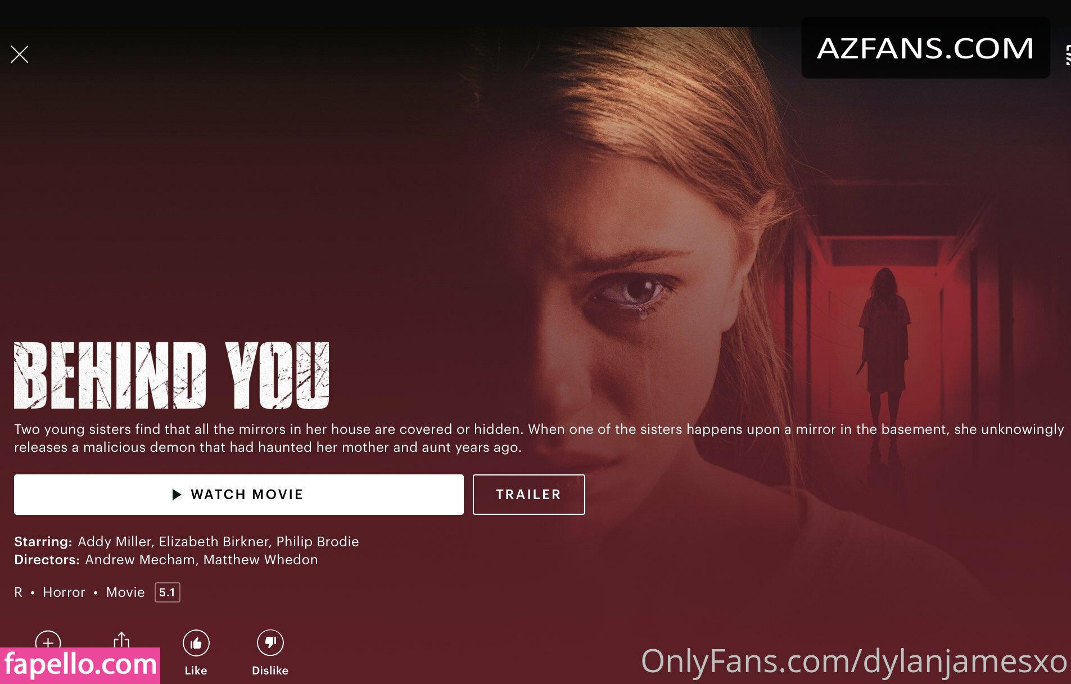Close the movie details with the X icon
This screenshot has height=684, width=1071.
coord(20,55)
